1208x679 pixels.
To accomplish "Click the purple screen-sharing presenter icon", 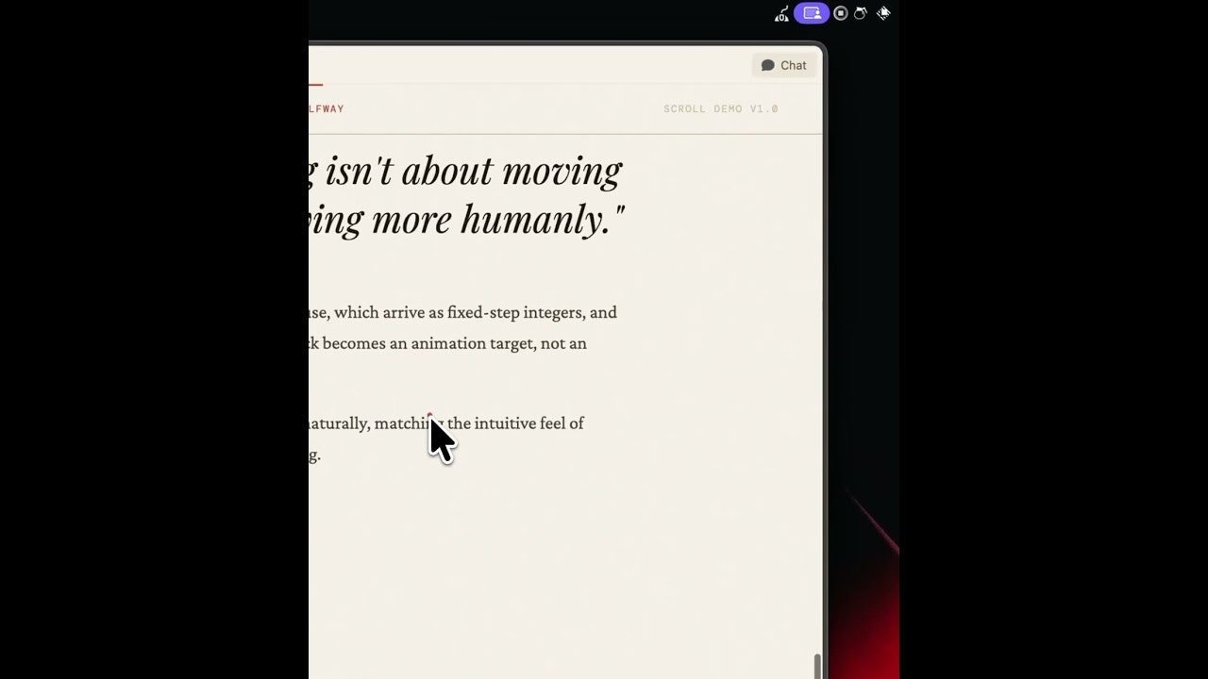I will (812, 13).
